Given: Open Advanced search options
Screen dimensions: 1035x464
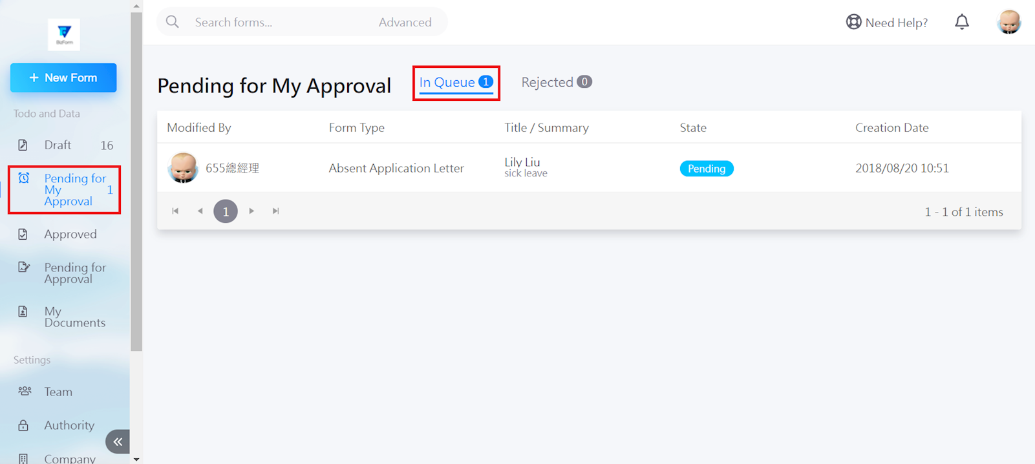Looking at the screenshot, I should 405,22.
